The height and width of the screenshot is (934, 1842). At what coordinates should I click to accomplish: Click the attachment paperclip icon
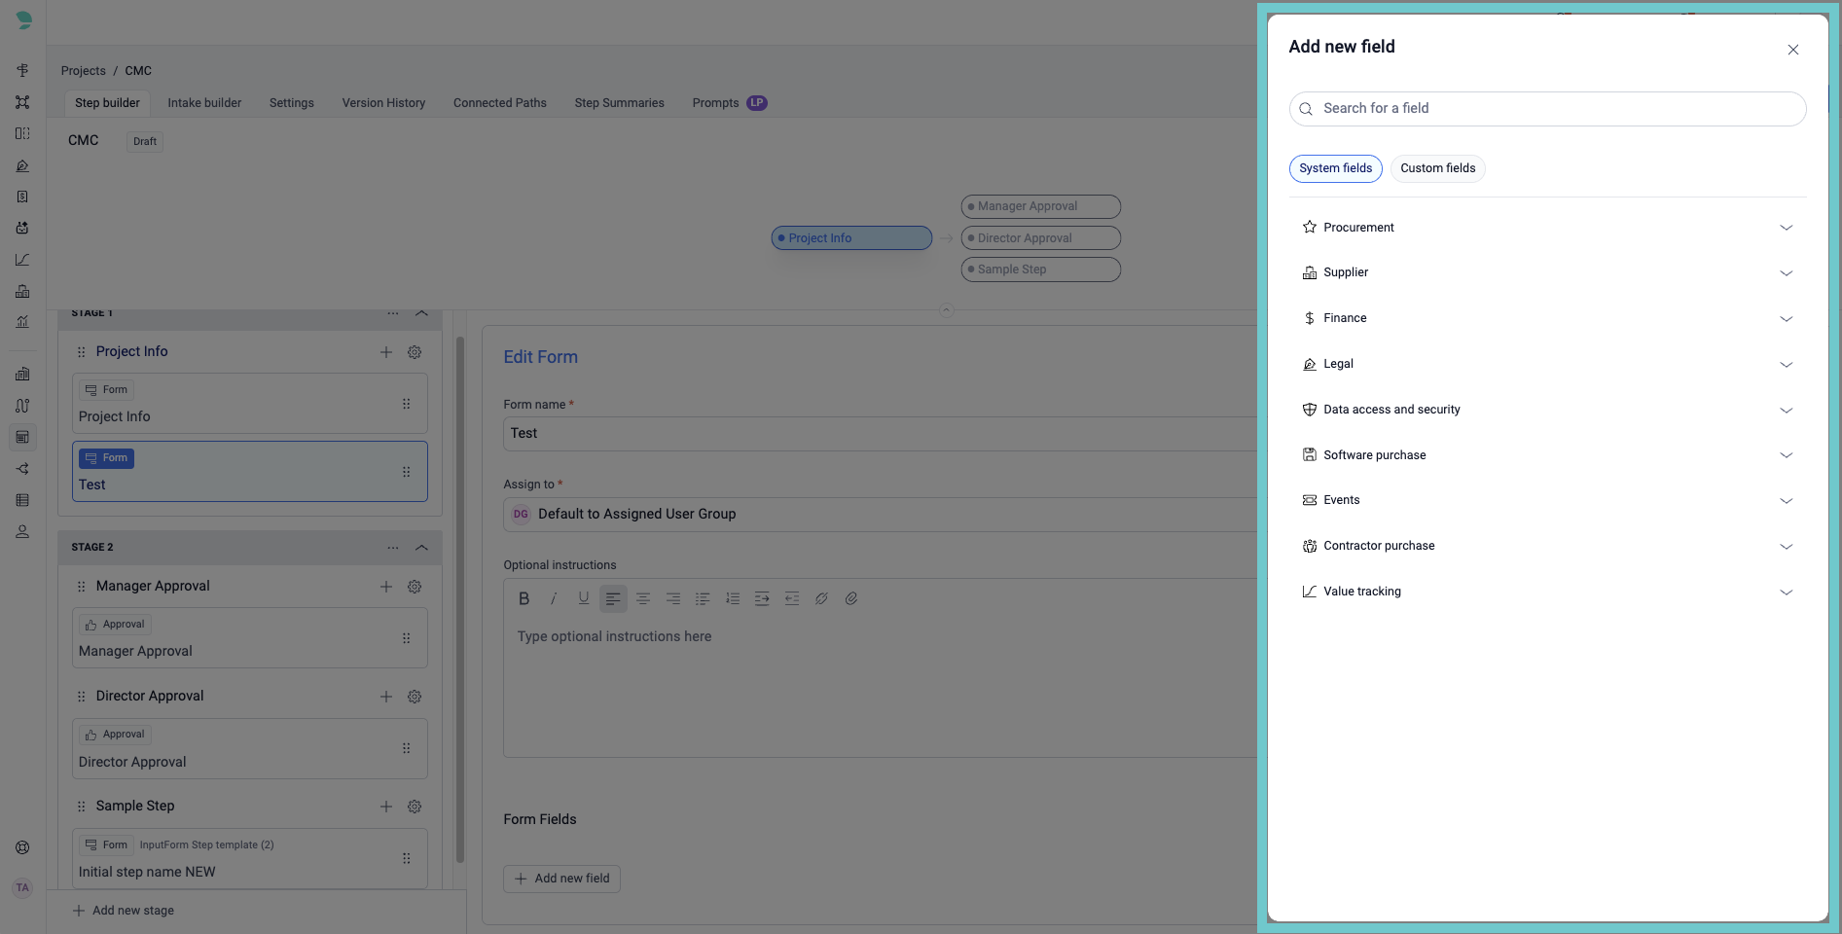[851, 598]
